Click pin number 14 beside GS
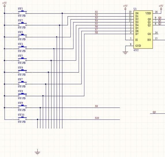The width and height of the screenshot is (165, 157). [156, 33]
